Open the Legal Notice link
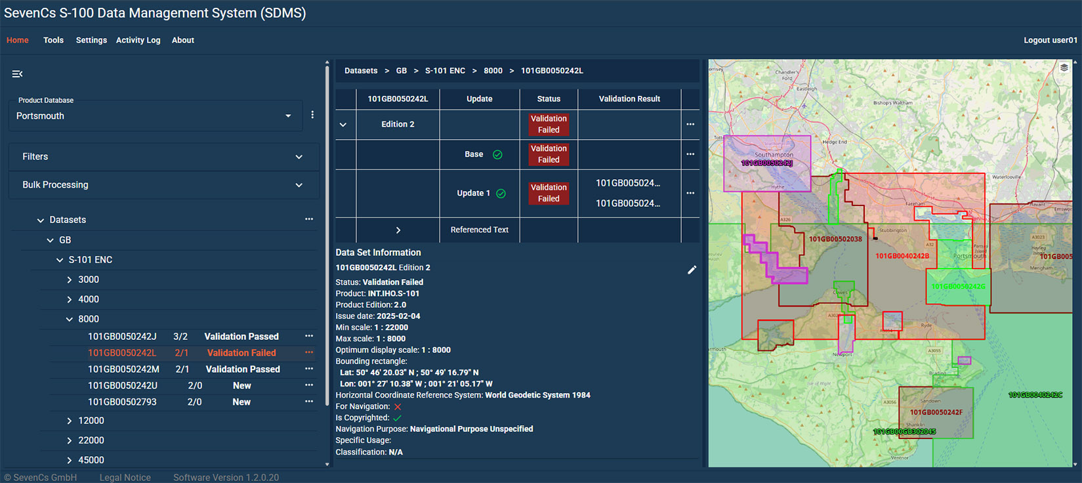1082x483 pixels. 125,477
